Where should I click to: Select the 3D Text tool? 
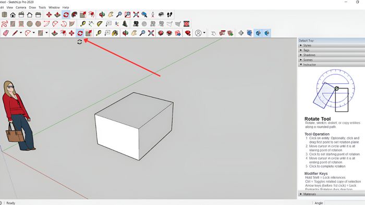[x=125, y=24]
